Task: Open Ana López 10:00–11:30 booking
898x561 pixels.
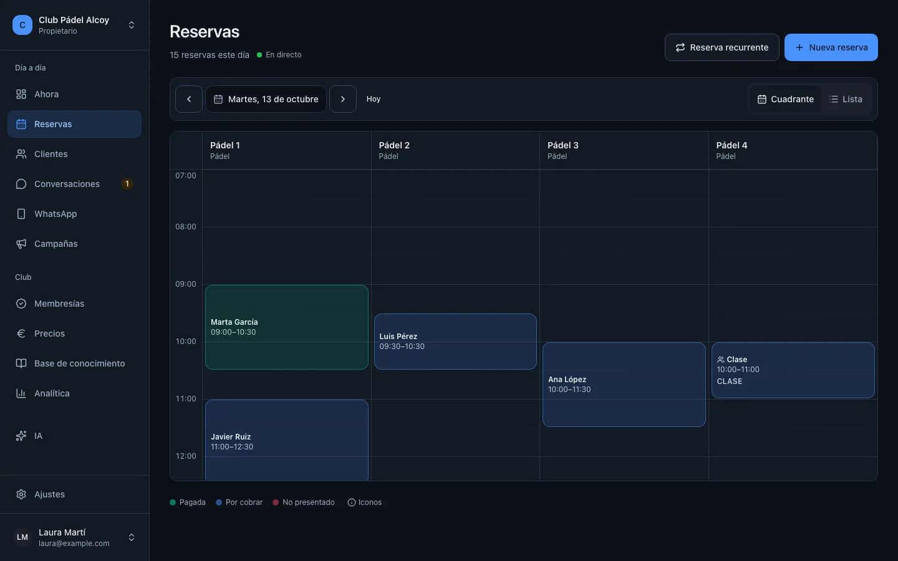Action: (624, 385)
